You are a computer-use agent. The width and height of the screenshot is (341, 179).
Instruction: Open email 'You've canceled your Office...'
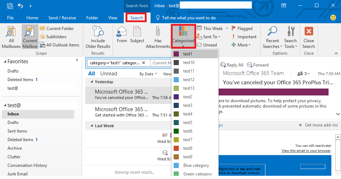coord(128,95)
